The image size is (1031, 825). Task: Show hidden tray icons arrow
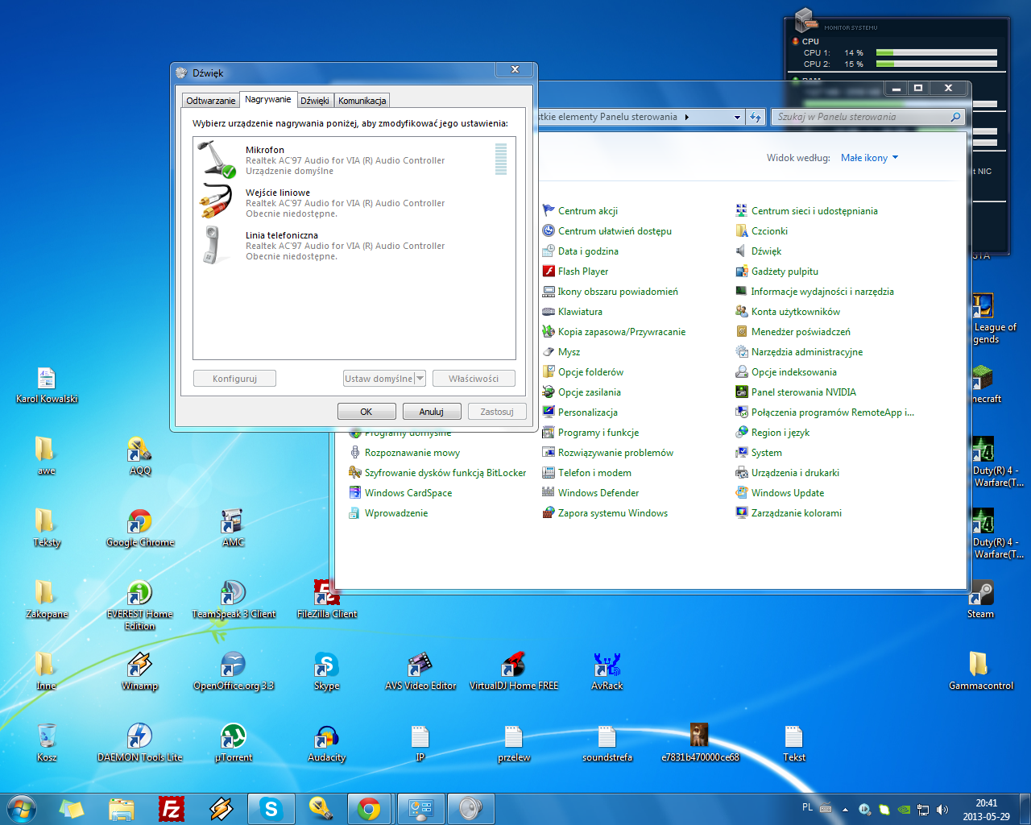845,809
